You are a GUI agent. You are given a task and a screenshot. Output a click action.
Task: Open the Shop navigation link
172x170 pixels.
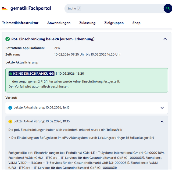point(137,23)
